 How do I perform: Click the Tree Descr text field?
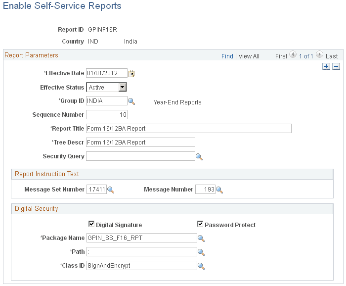pos(140,143)
